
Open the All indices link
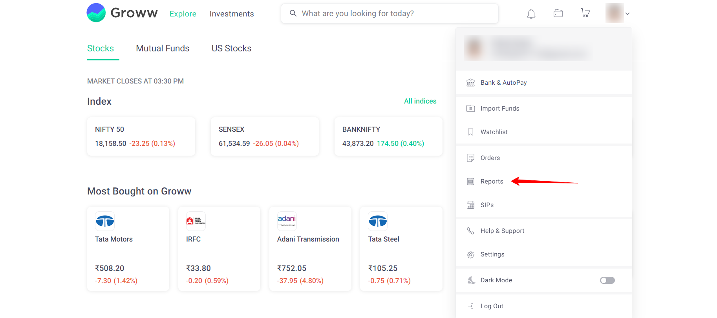pyautogui.click(x=420, y=101)
